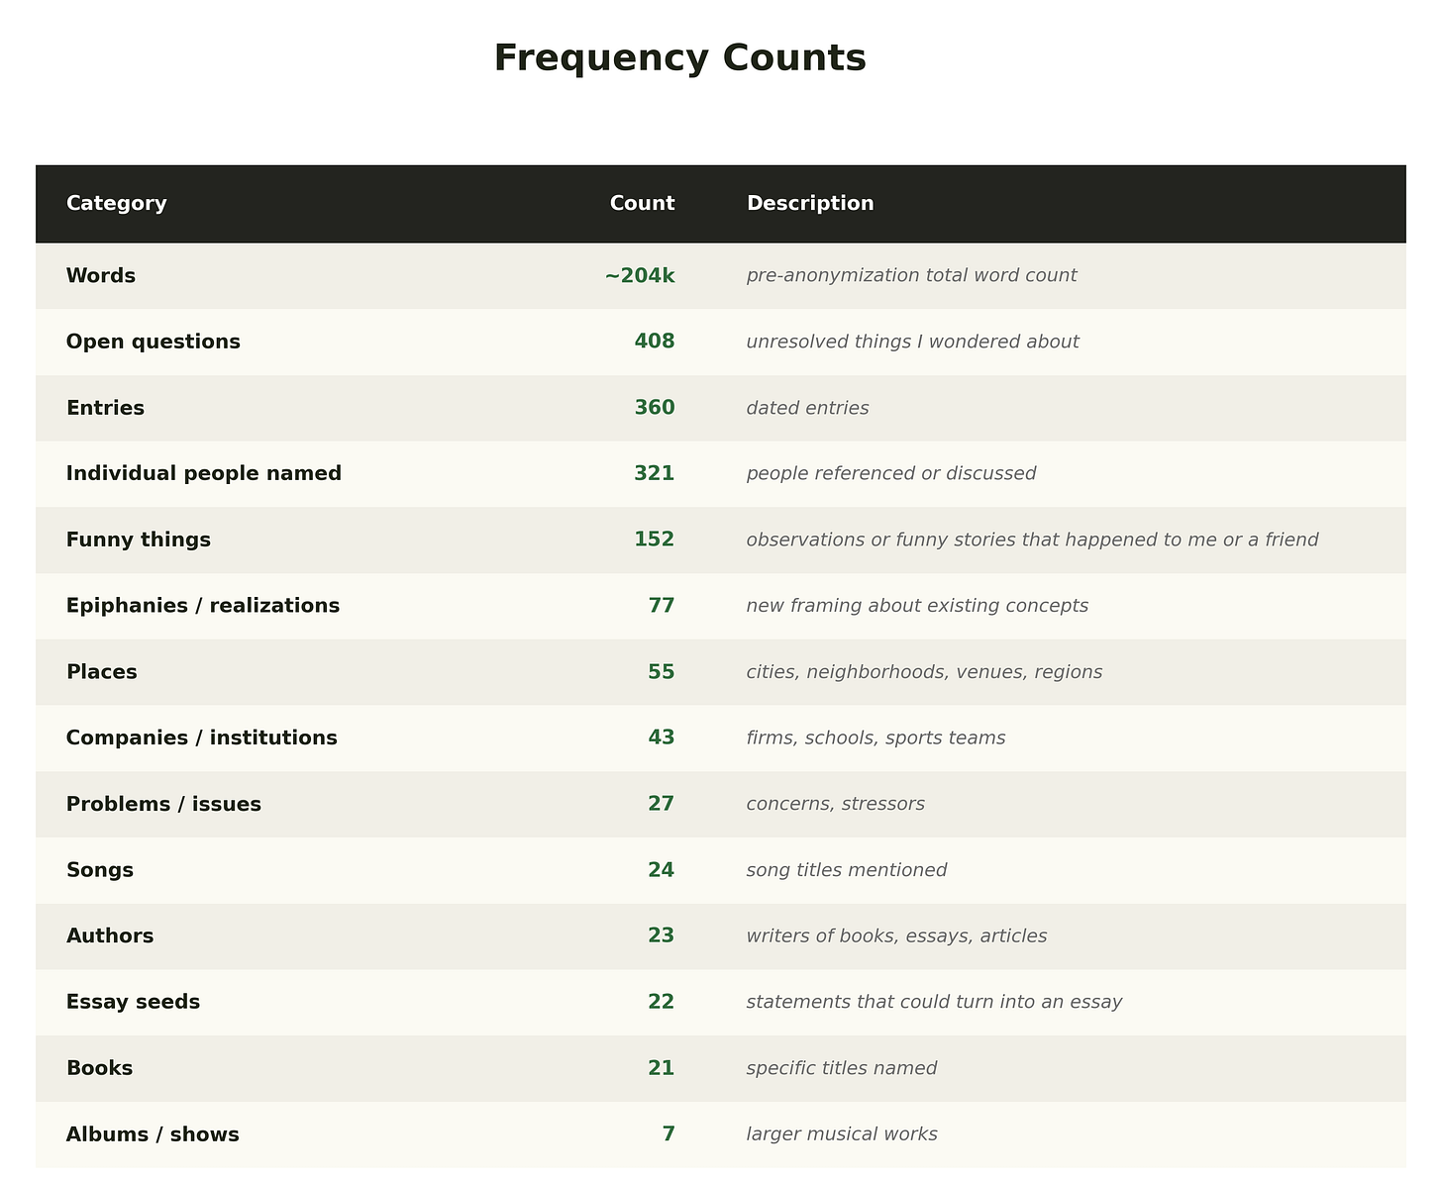Click 'larger musical works' description
This screenshot has height=1178, width=1442.
click(x=842, y=1134)
